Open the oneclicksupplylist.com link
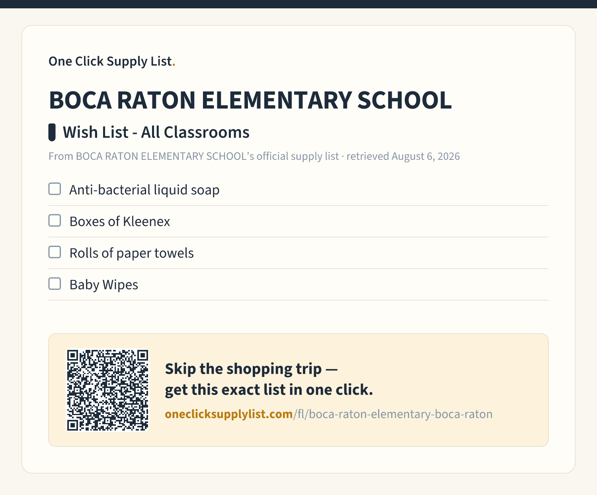 tap(229, 414)
